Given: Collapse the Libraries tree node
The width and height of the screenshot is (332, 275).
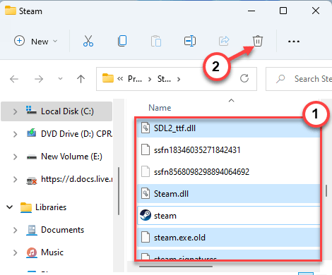Looking at the screenshot, I should 10,207.
